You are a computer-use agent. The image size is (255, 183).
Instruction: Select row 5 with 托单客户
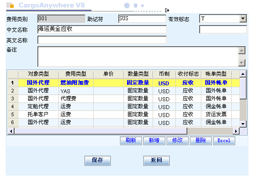coord(124,114)
